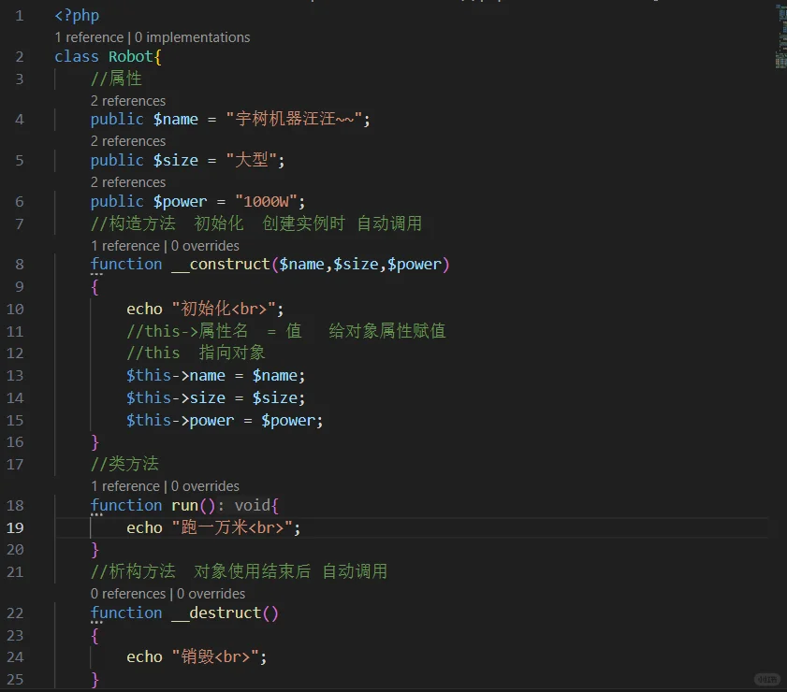Show '2 references' CodeLens above $size property

(x=128, y=141)
